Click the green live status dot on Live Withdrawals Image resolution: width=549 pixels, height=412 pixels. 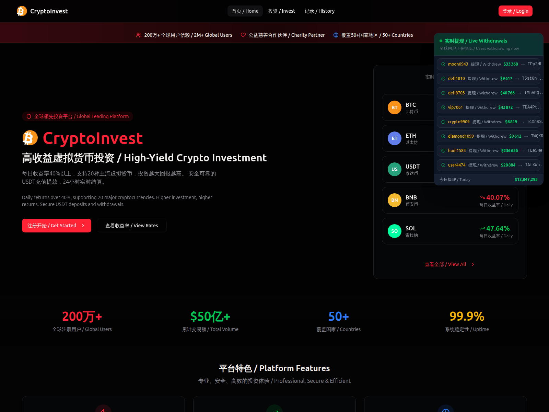pos(441,41)
